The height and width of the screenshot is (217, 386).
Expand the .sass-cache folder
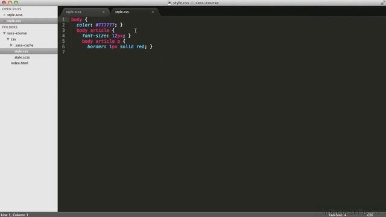click(x=11, y=45)
